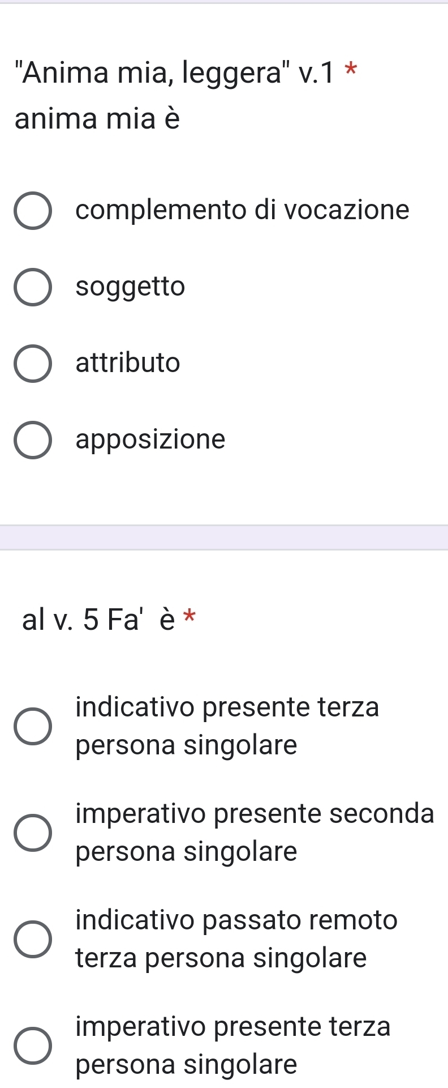Click the 'imperativo presente terza persona singolare' text
Image resolution: width=448 pixels, height=1088 pixels.
pyautogui.click(x=232, y=1046)
